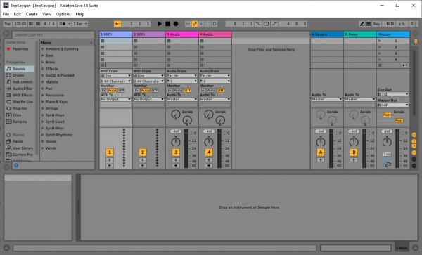Click the Stop All Clips button
The width and height of the screenshot is (422, 255).
tap(380, 65)
